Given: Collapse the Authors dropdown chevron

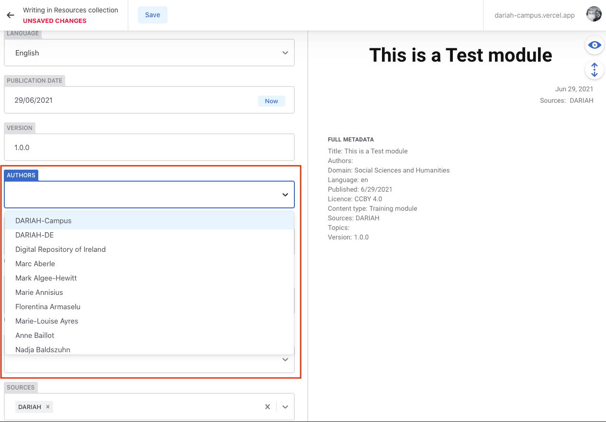Looking at the screenshot, I should 285,195.
